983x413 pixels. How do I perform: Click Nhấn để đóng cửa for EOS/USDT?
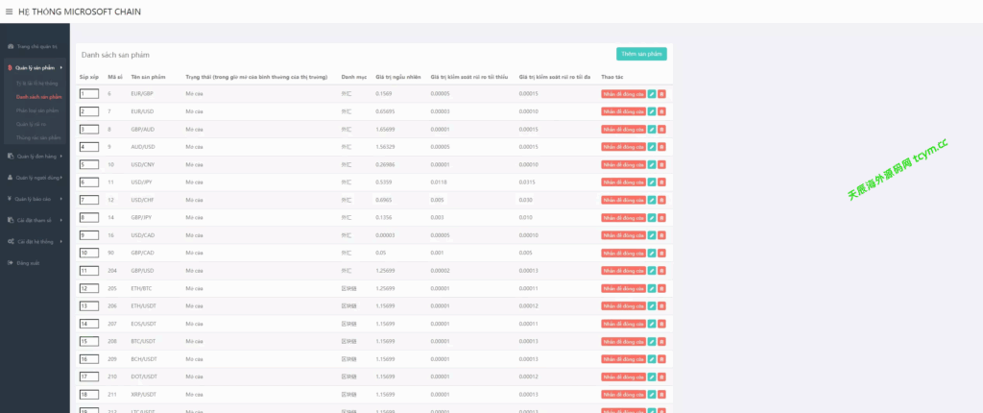tap(623, 324)
